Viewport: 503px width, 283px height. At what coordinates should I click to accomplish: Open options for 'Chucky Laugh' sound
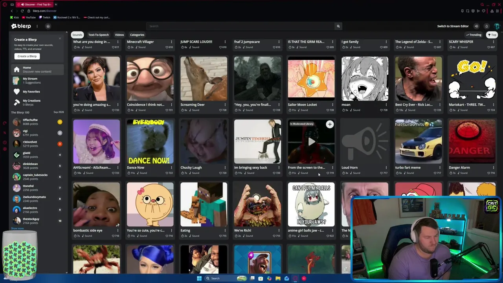click(x=225, y=167)
